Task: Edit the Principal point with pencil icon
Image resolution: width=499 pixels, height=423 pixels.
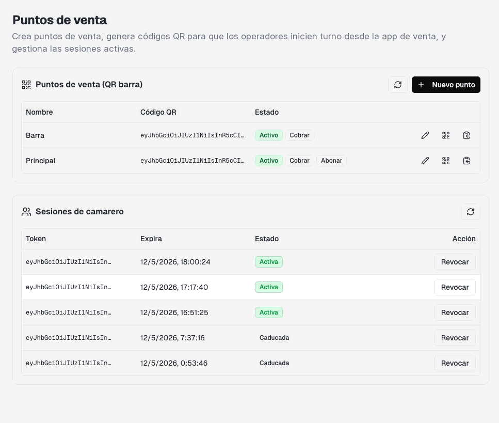Action: click(x=425, y=161)
